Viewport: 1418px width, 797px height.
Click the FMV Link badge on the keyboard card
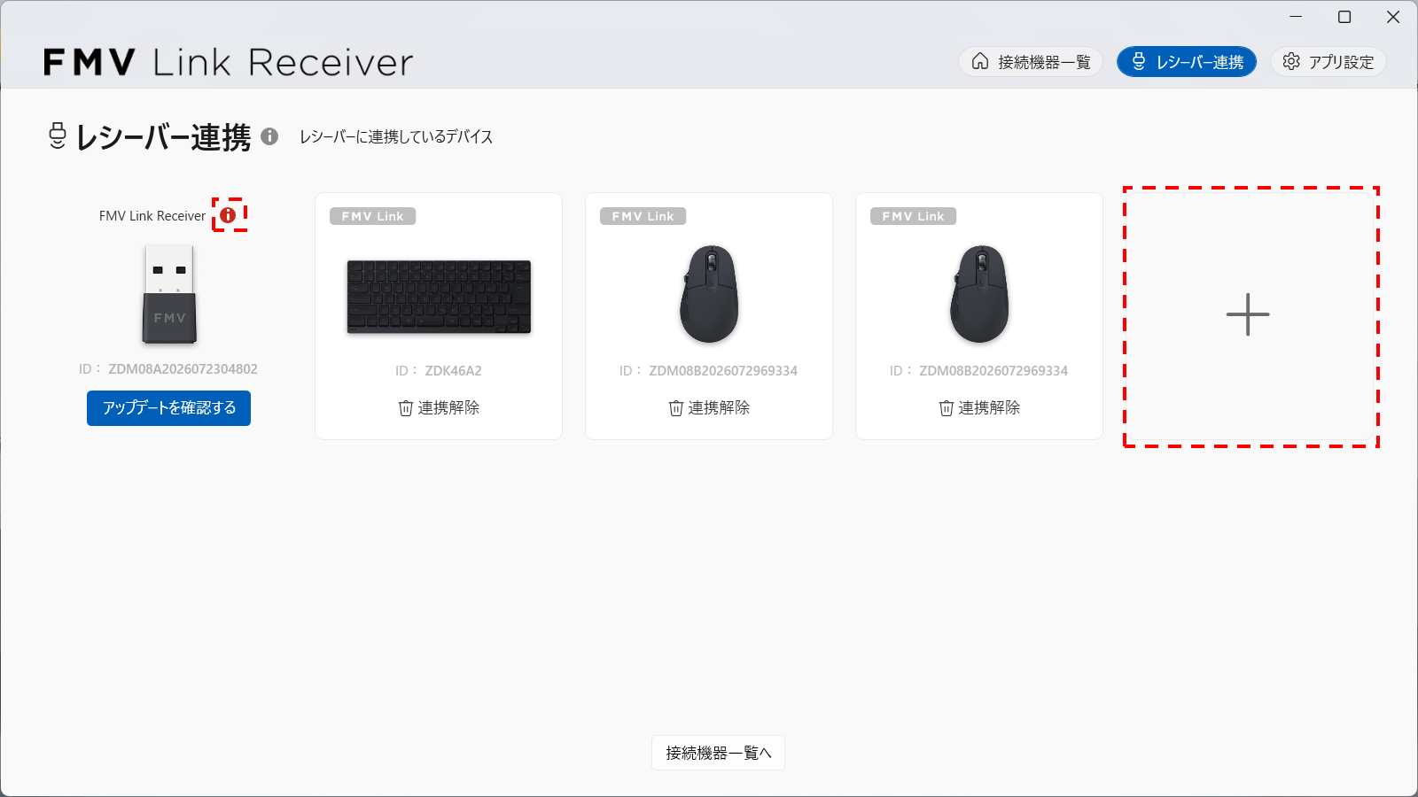pos(372,216)
